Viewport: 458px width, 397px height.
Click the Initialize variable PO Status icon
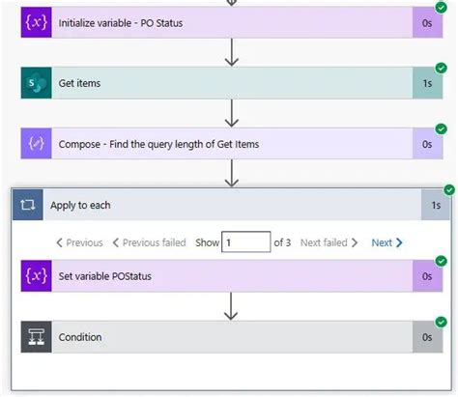(x=37, y=22)
